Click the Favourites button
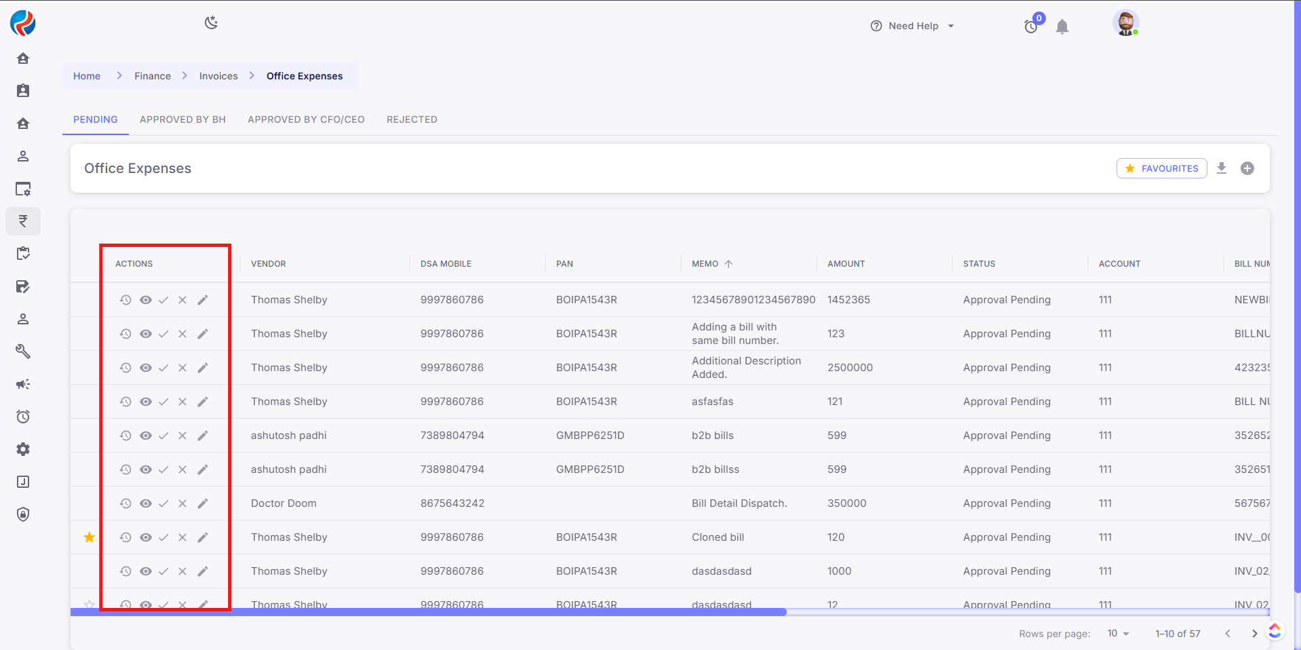Image resolution: width=1301 pixels, height=650 pixels. tap(1161, 168)
